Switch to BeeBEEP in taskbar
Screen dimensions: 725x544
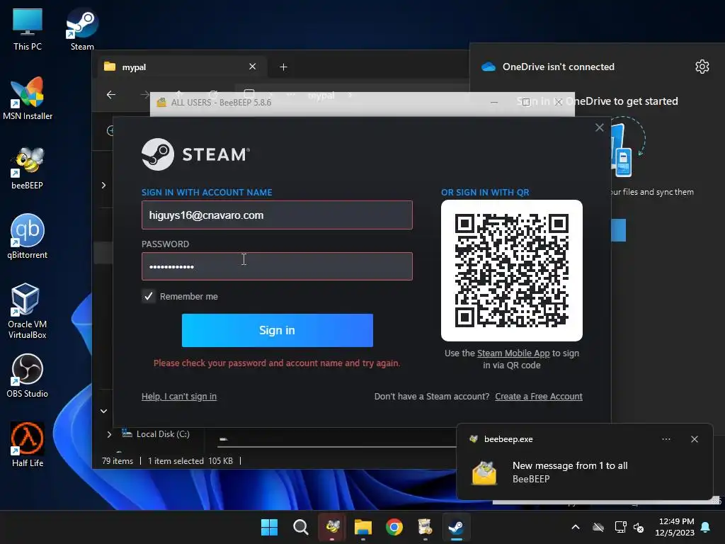(332, 527)
